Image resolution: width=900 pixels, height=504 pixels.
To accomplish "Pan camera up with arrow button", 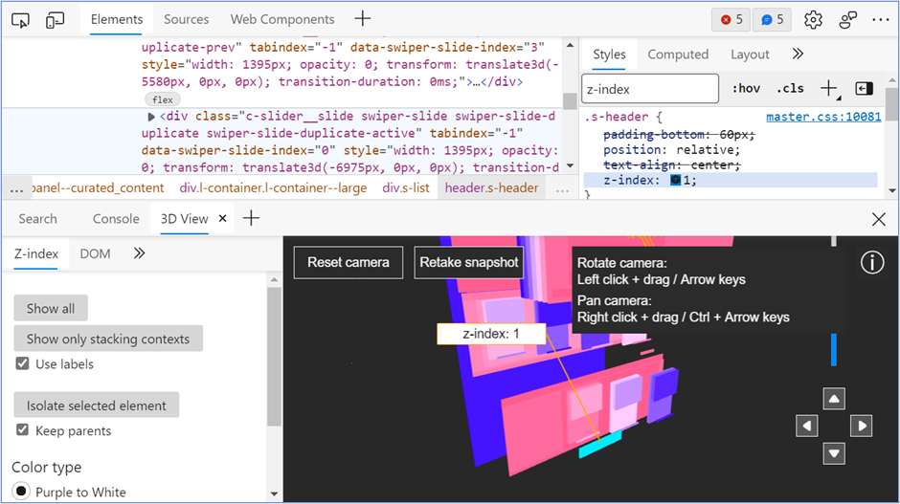I will pyautogui.click(x=835, y=399).
